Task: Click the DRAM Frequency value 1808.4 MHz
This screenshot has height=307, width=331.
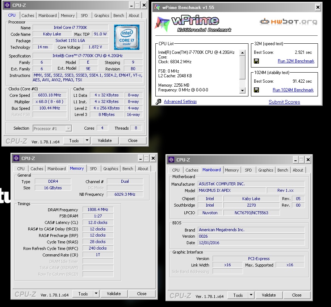Action: [98, 209]
